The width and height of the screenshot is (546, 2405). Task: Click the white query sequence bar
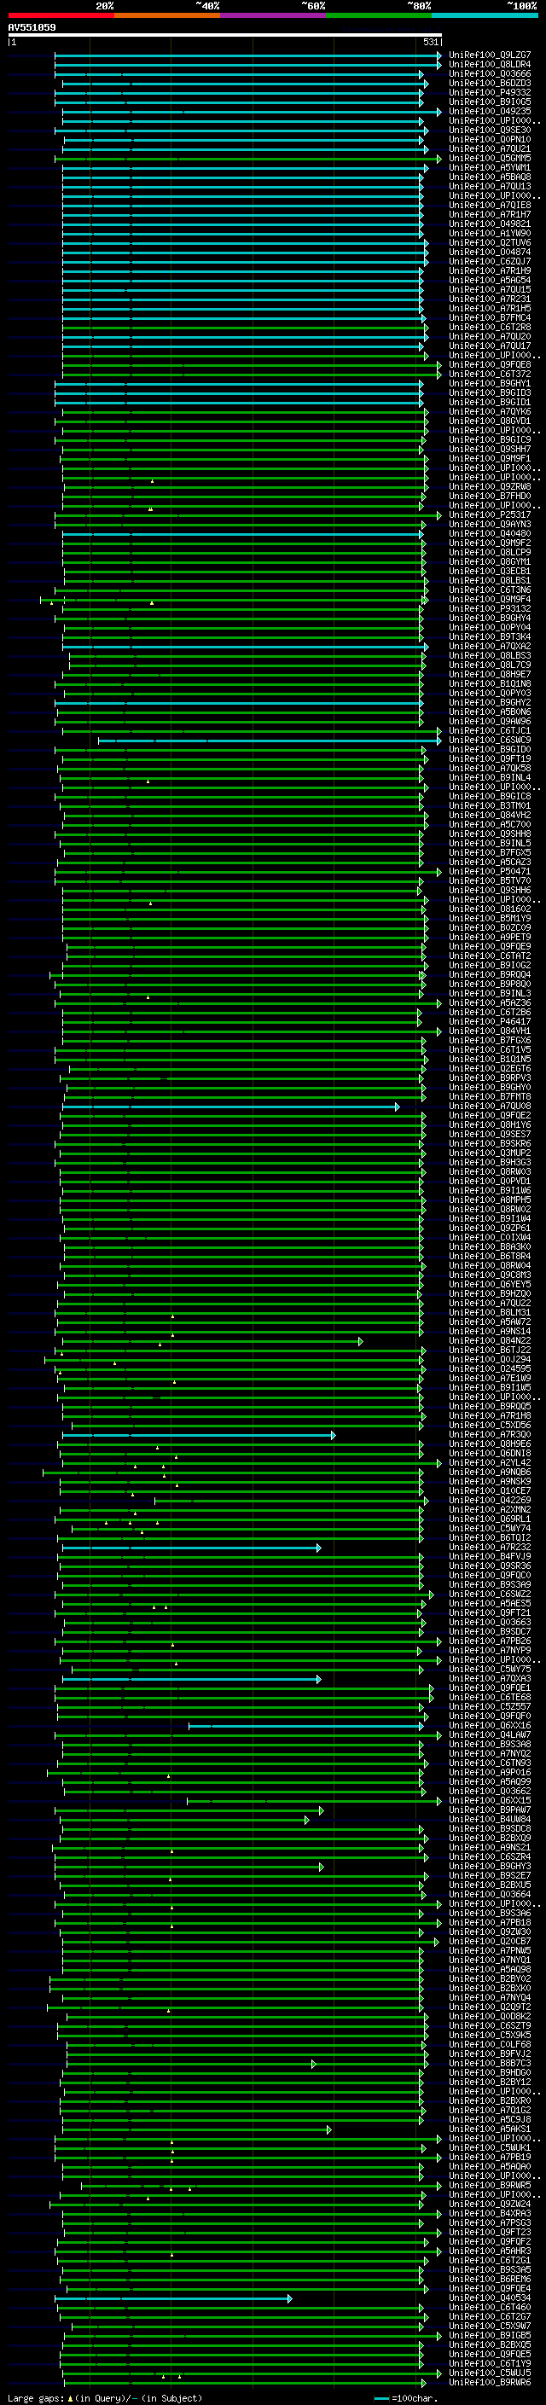click(x=225, y=36)
